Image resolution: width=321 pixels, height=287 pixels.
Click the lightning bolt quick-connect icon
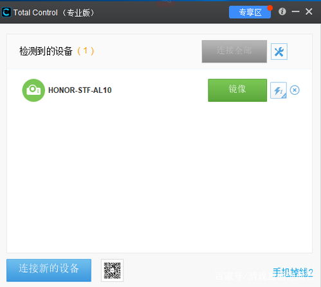tap(279, 90)
